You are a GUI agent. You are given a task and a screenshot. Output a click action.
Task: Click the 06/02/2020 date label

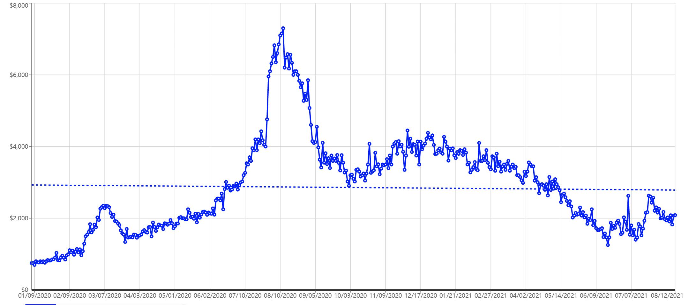click(210, 295)
